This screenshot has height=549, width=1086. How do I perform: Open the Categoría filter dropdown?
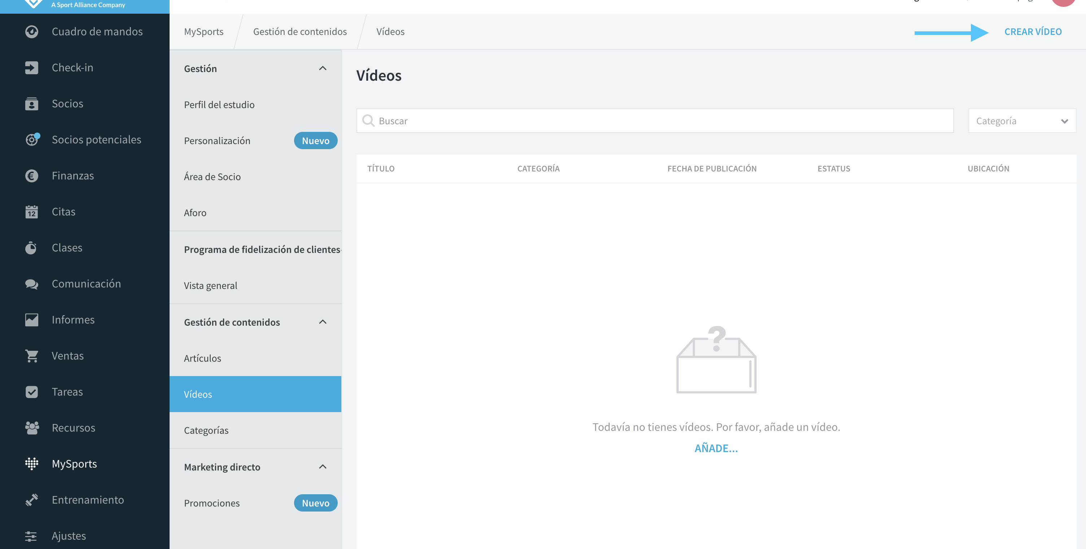point(1022,121)
